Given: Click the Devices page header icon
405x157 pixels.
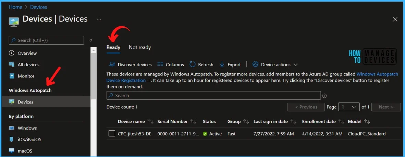Looking at the screenshot, I should 14,22.
